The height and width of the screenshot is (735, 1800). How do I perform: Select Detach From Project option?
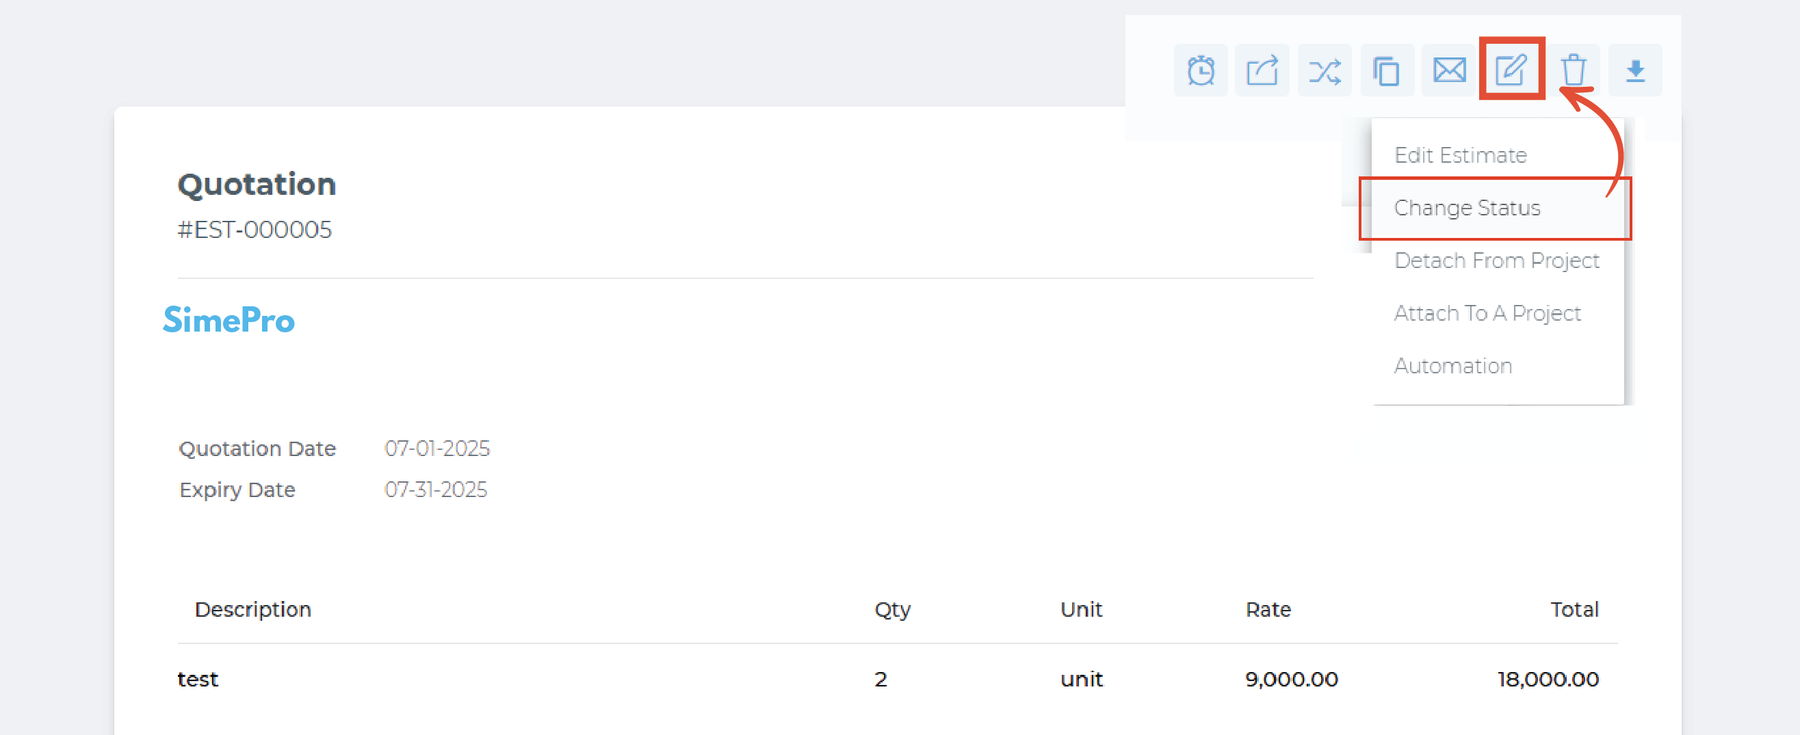1498,260
